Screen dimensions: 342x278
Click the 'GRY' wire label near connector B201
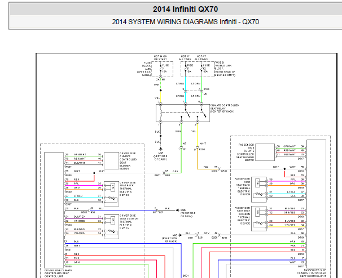[x=207, y=233]
